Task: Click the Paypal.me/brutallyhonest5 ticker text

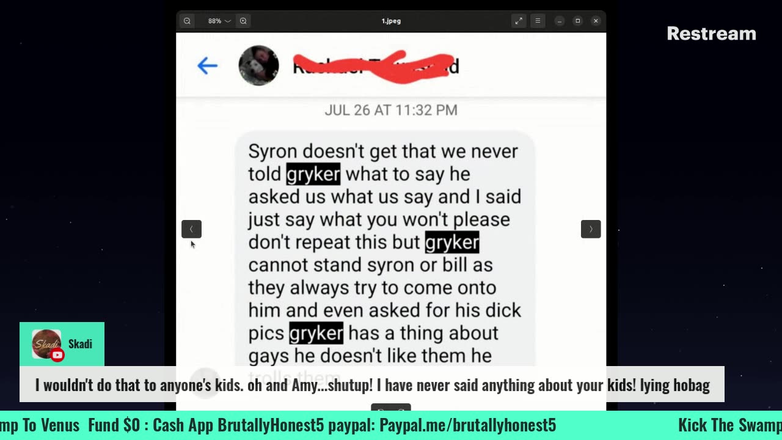Action: (468, 425)
